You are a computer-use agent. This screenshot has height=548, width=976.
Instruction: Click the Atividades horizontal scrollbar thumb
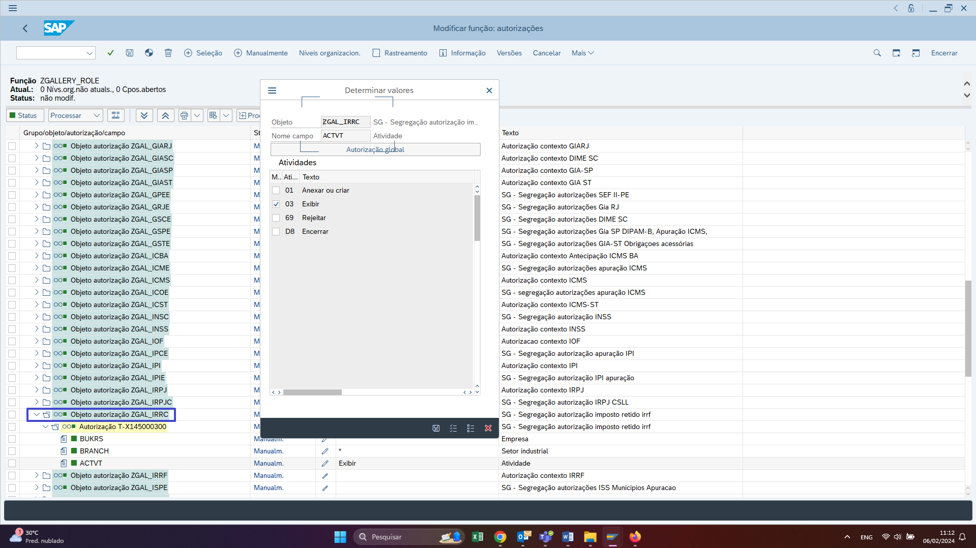(312, 392)
